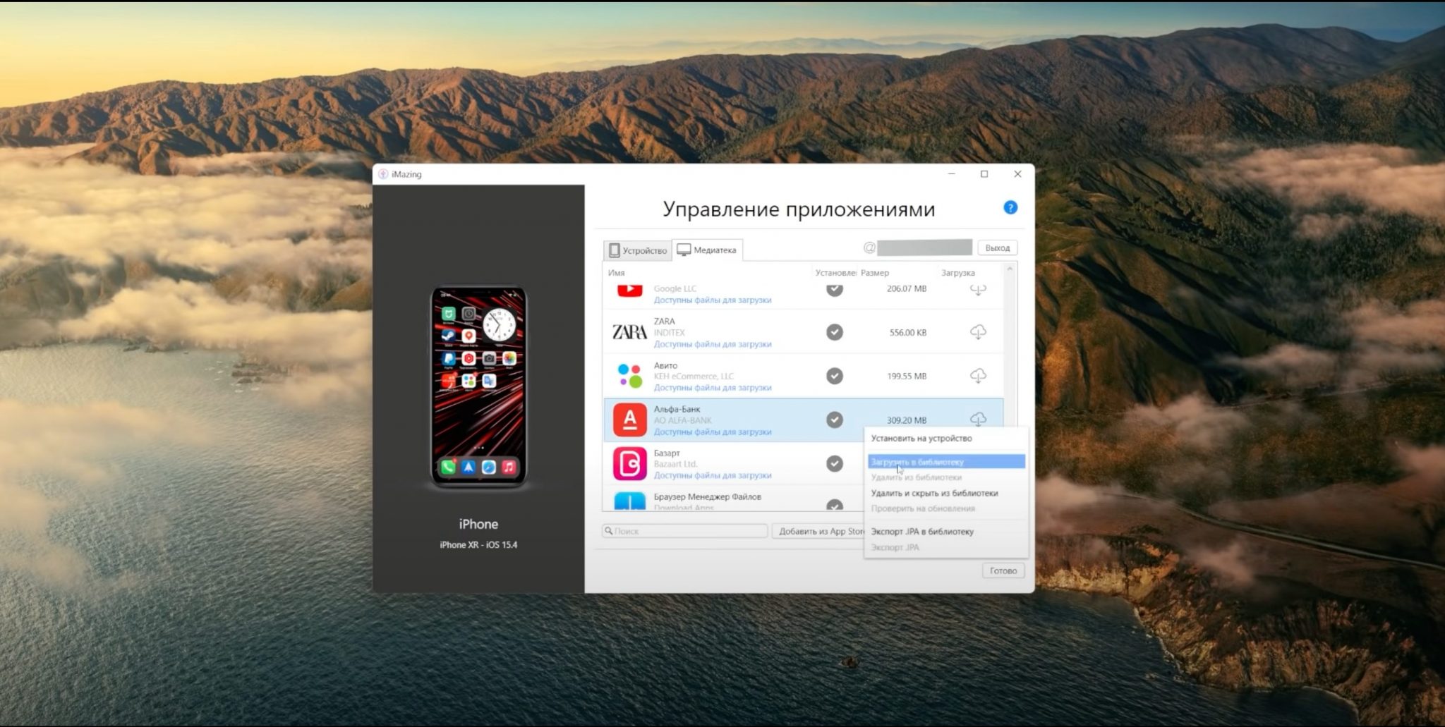Open download files link under ZARA
The image size is (1445, 727).
(712, 344)
